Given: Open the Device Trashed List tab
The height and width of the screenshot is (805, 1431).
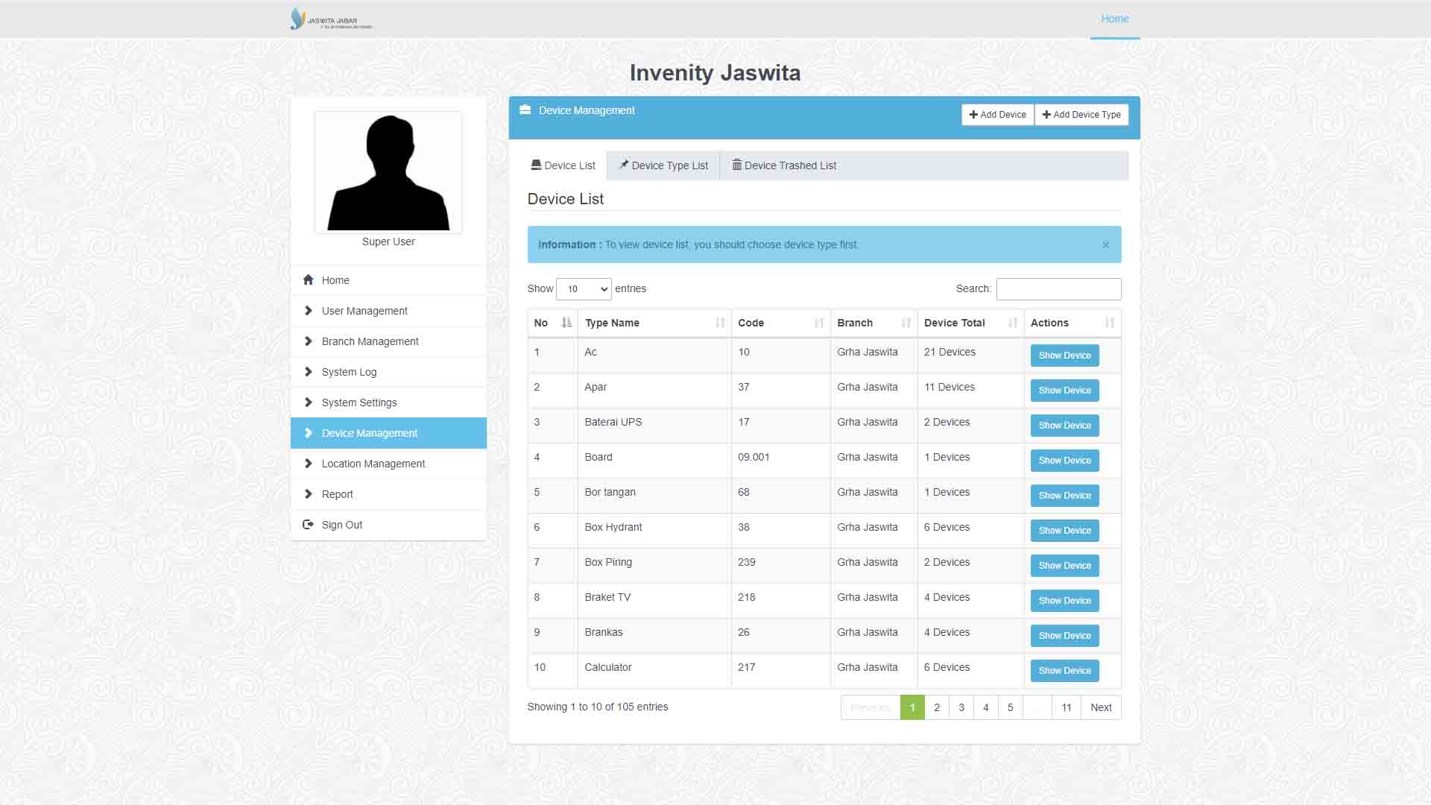Looking at the screenshot, I should pyautogui.click(x=783, y=165).
